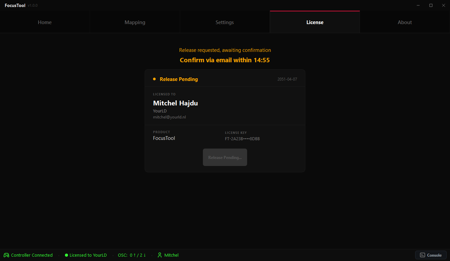Click the Release Pending button
The width and height of the screenshot is (450, 261).
click(225, 157)
